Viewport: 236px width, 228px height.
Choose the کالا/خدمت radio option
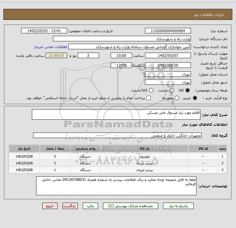pos(151,90)
